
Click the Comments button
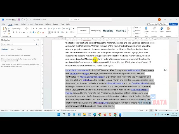tap(152, 24)
